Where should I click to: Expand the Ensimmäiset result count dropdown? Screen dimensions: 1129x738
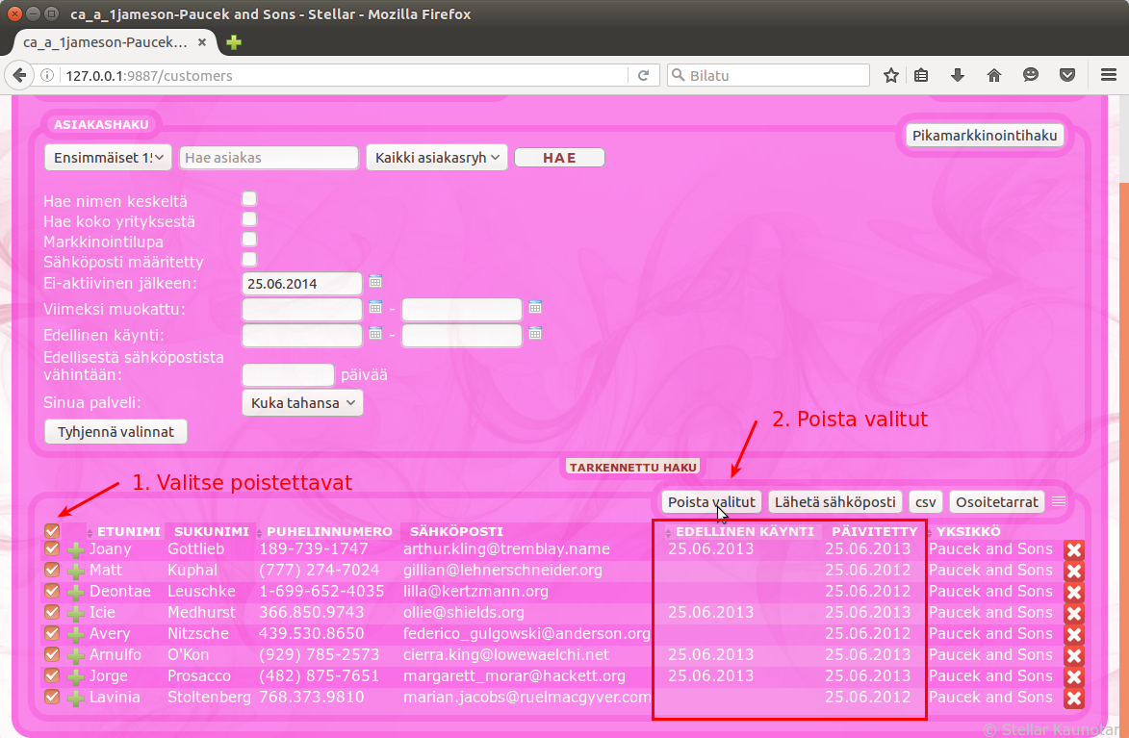coord(108,157)
